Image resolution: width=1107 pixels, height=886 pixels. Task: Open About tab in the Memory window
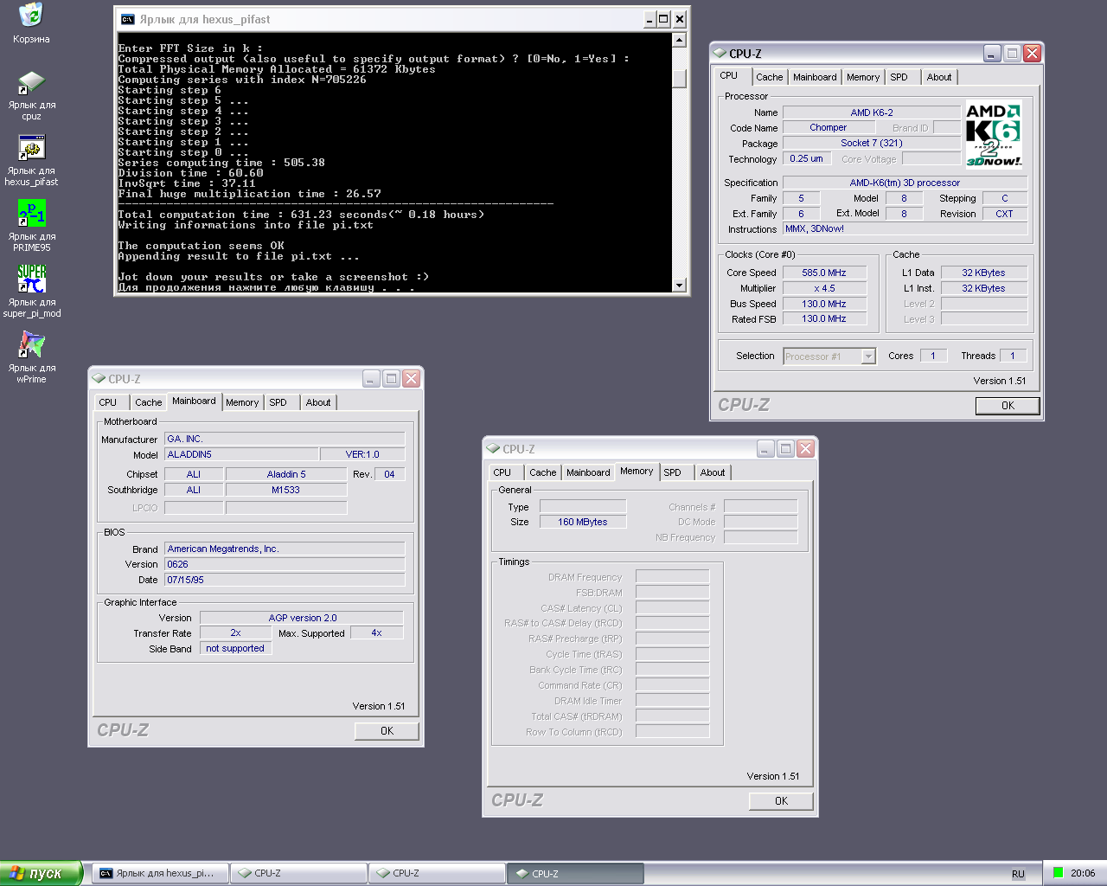(713, 472)
